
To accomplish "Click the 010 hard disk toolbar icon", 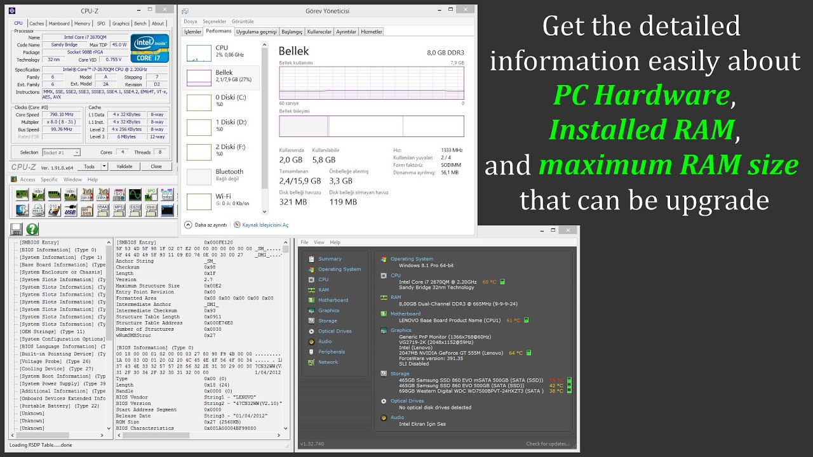I will [x=55, y=210].
